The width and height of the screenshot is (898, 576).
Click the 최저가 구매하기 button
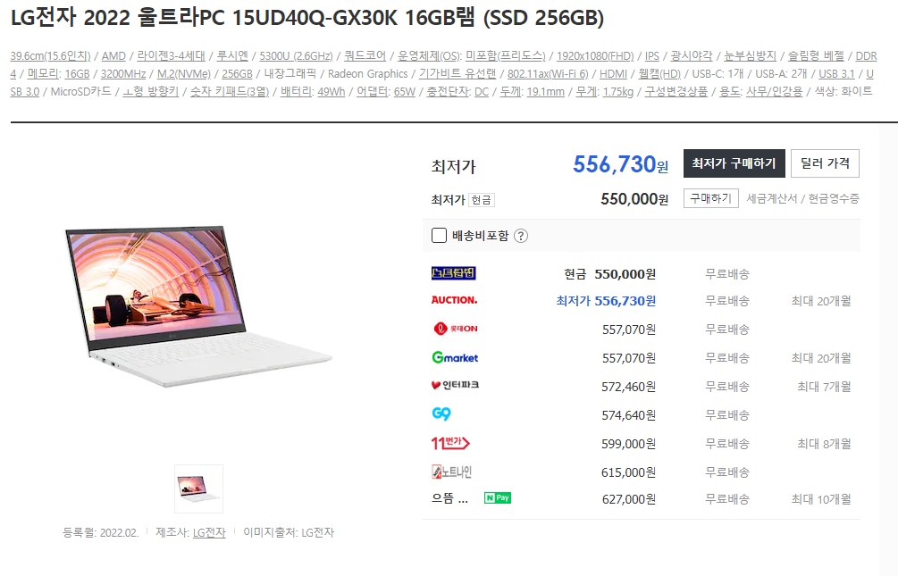(x=734, y=163)
